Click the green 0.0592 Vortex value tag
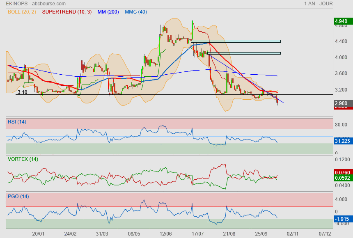Image resolution: width=353 pixels, height=238 pixels. pyautogui.click(x=342, y=178)
